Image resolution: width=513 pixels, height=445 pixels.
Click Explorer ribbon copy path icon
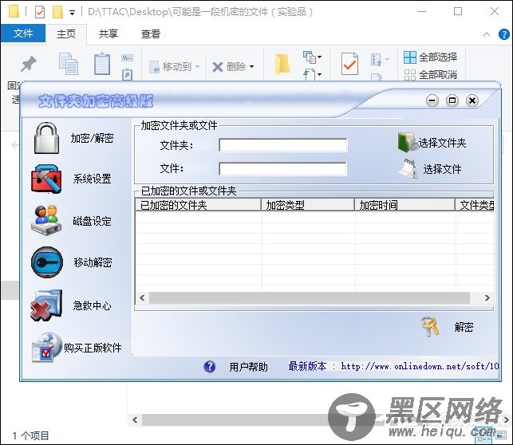pos(128,58)
